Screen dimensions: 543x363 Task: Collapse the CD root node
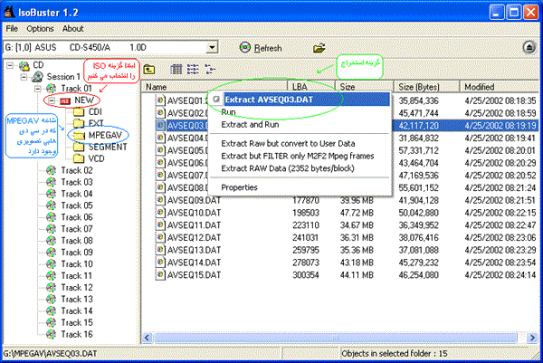click(10, 65)
